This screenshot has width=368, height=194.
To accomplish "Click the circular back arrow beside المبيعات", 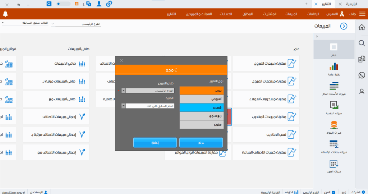I will (344, 26).
